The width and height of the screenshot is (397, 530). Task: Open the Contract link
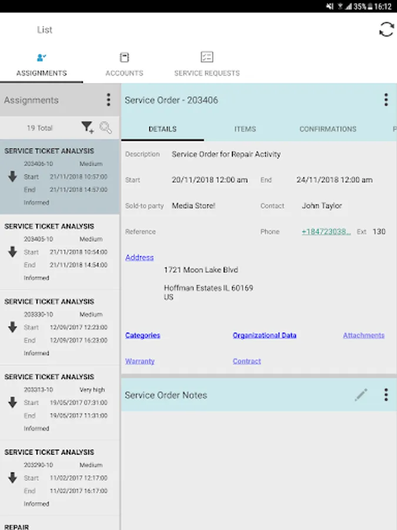click(247, 361)
